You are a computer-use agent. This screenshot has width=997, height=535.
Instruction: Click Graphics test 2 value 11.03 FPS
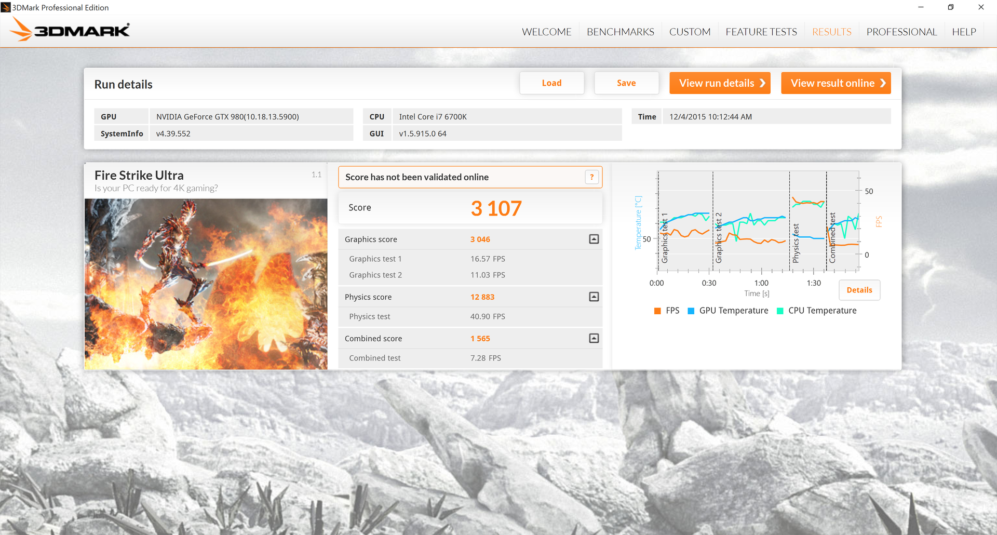pyautogui.click(x=488, y=275)
